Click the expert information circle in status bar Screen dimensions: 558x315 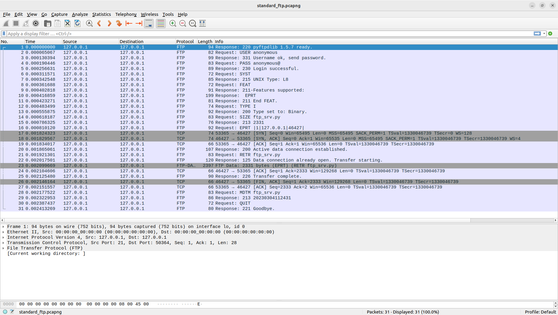pyautogui.click(x=5, y=312)
